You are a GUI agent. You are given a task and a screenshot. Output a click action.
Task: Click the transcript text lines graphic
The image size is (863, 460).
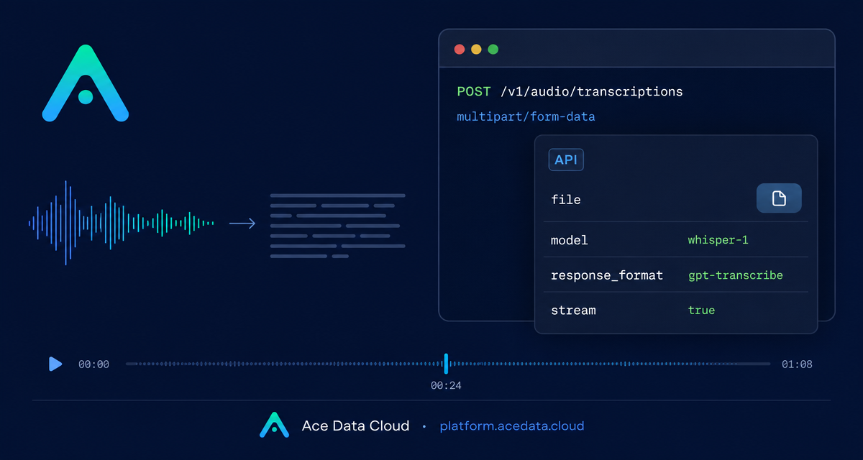337,226
